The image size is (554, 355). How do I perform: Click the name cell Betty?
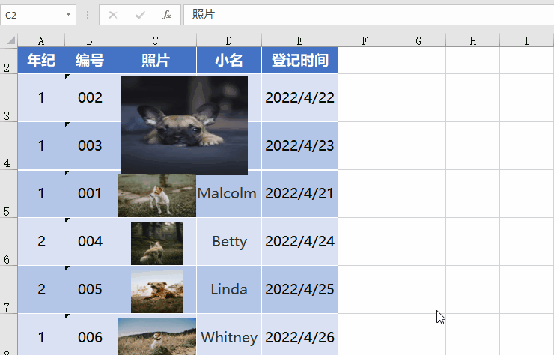pyautogui.click(x=229, y=241)
